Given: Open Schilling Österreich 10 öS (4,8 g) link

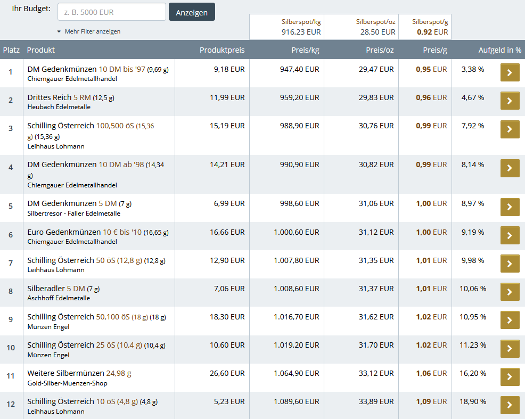Looking at the screenshot, I should click(93, 401).
